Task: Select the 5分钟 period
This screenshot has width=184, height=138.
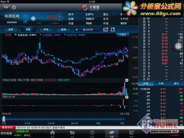Action: click(27, 123)
